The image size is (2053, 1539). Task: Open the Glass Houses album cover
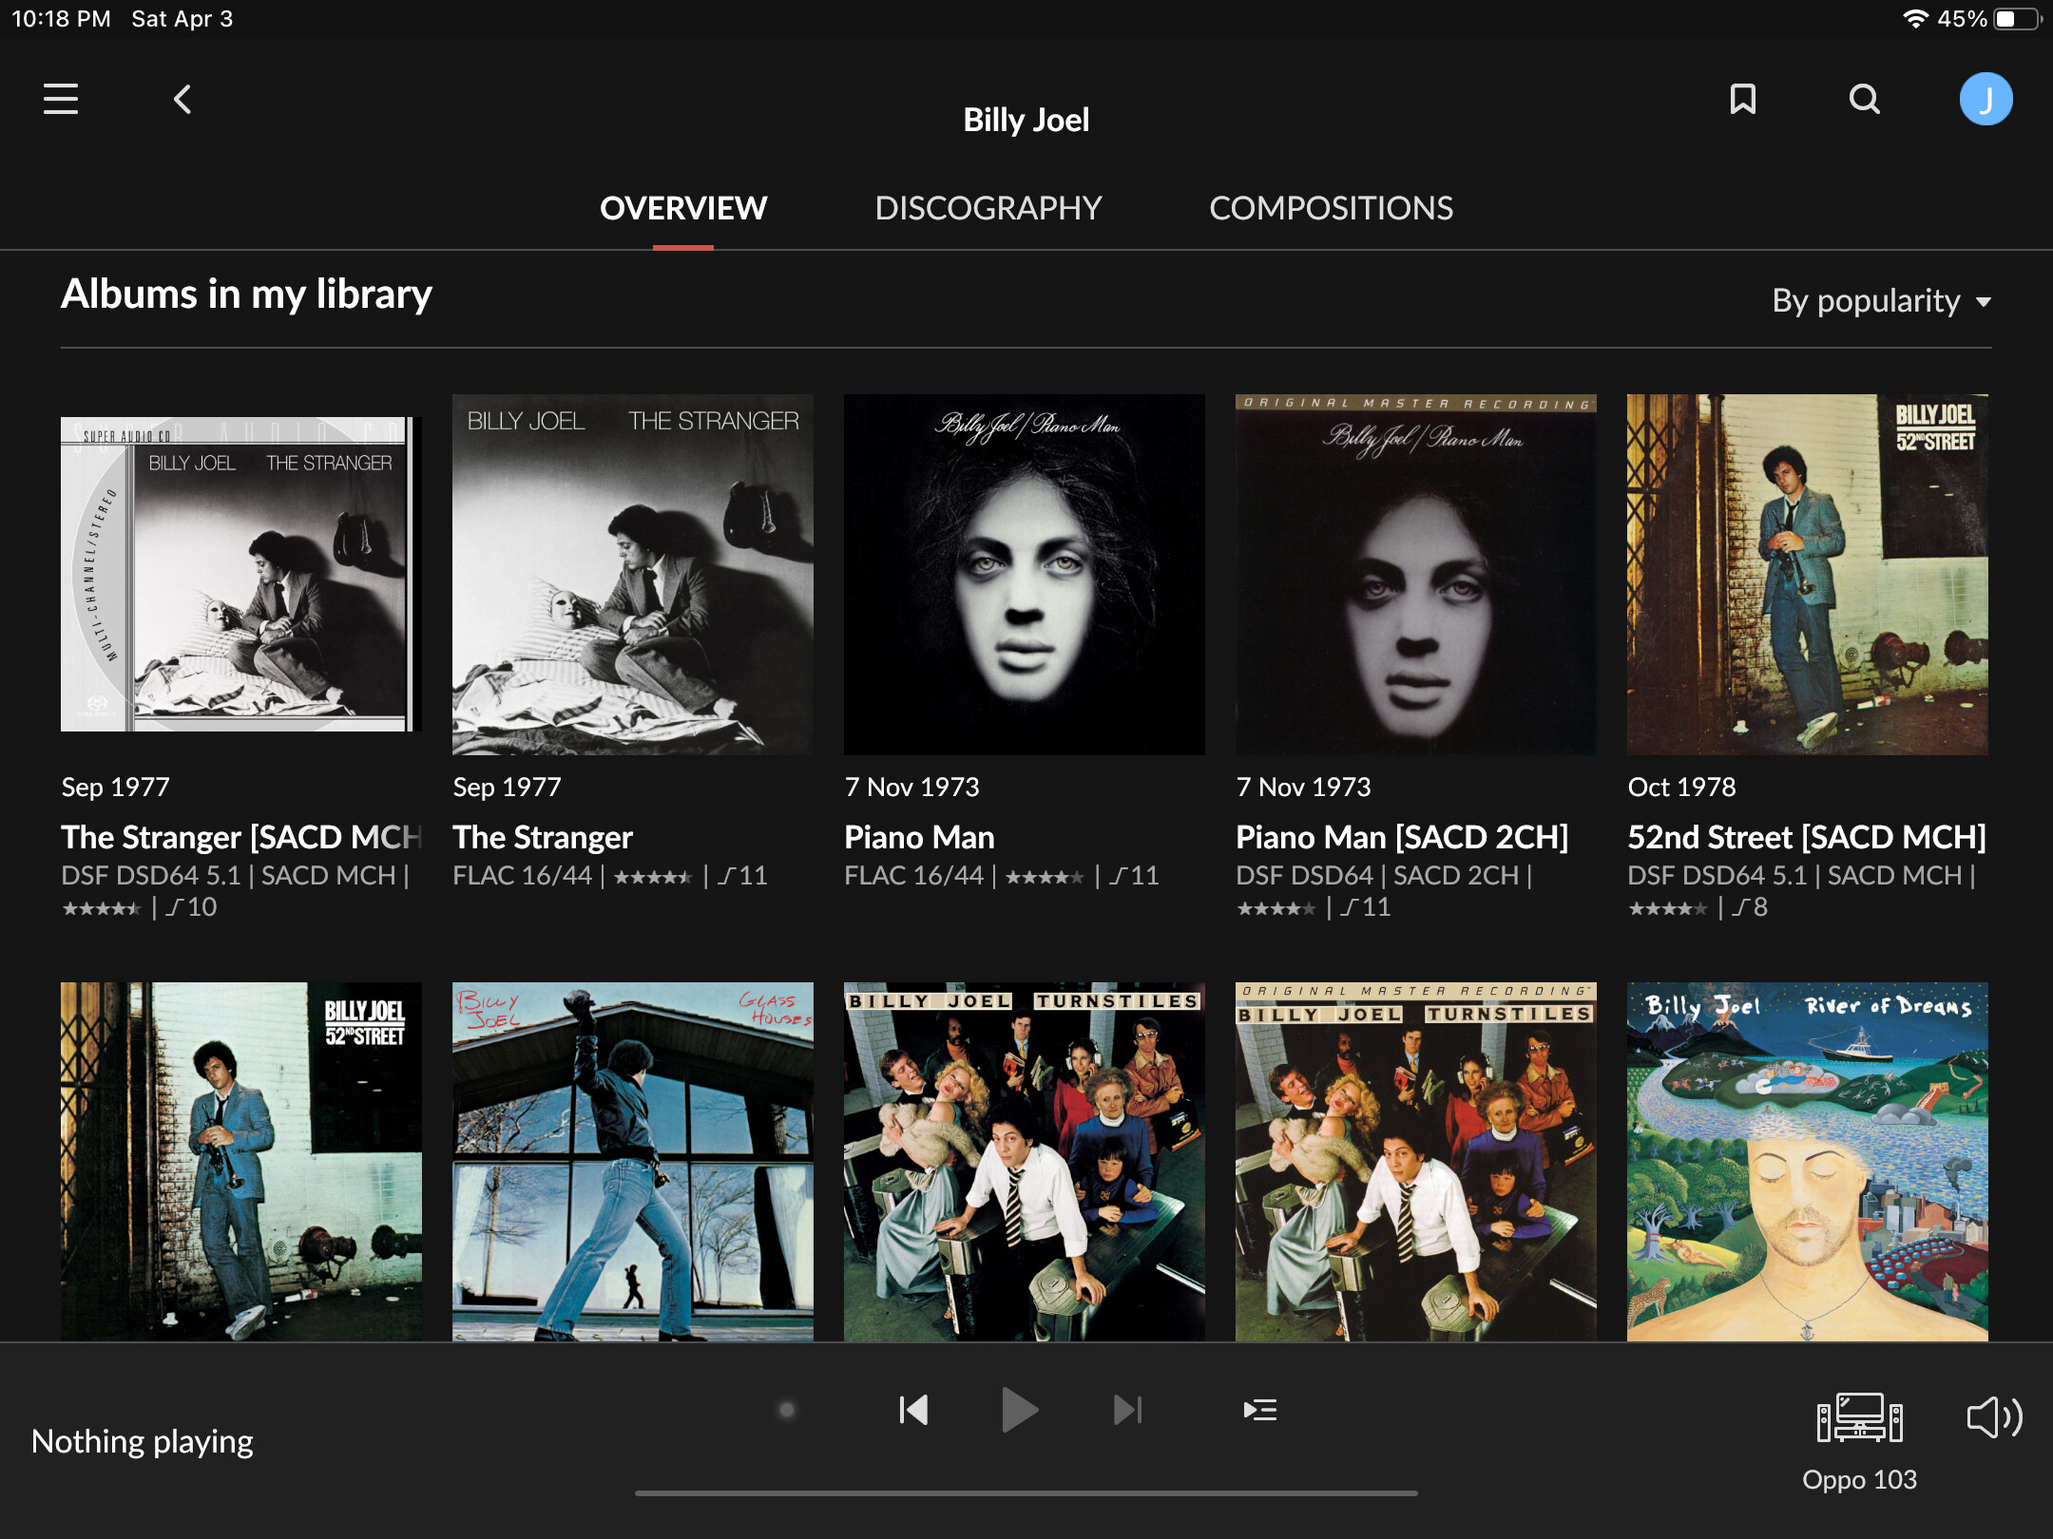[x=633, y=1161]
